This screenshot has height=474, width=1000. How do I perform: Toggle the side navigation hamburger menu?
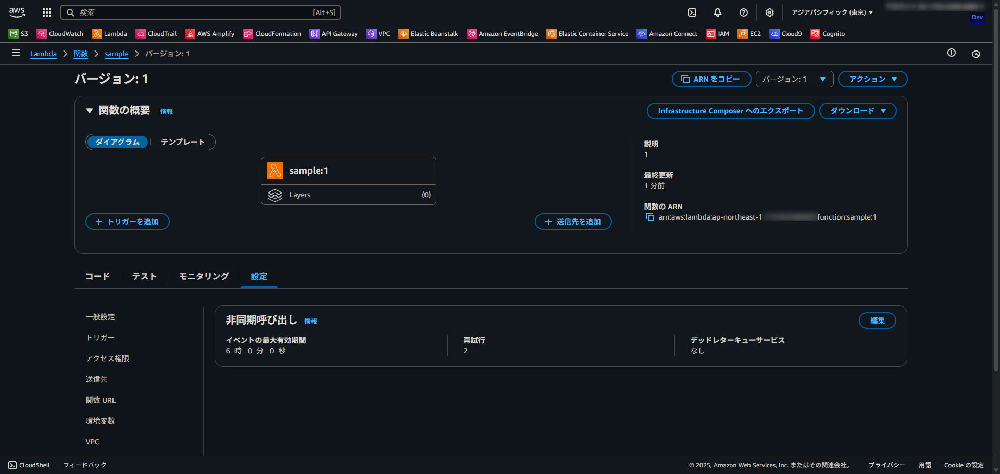coord(16,53)
